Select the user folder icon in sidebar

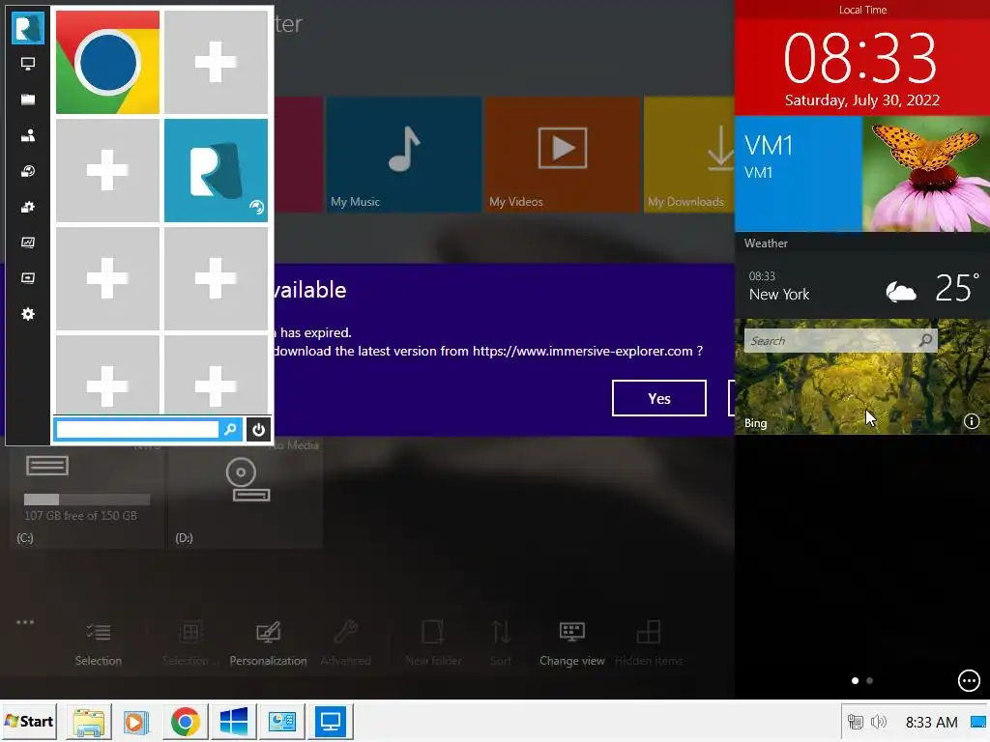click(28, 135)
